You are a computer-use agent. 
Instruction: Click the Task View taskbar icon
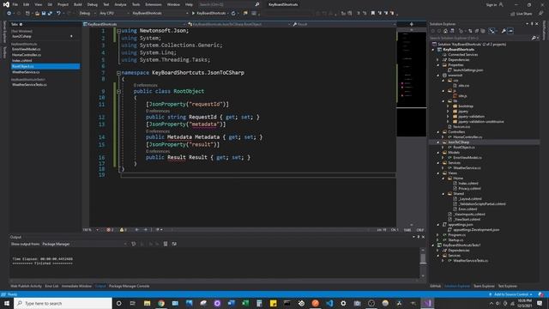(x=133, y=303)
